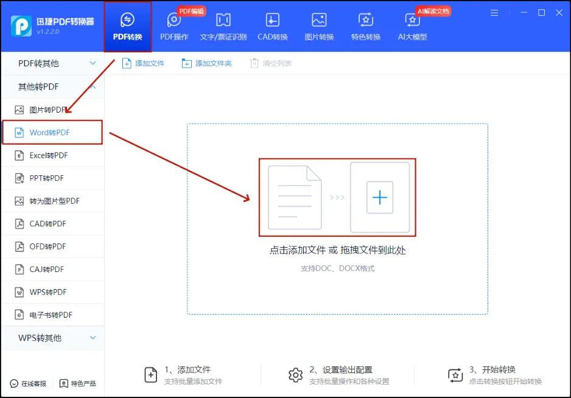The height and width of the screenshot is (398, 571).
Task: Select 电子书转PDF in sidebar
Action: point(53,315)
